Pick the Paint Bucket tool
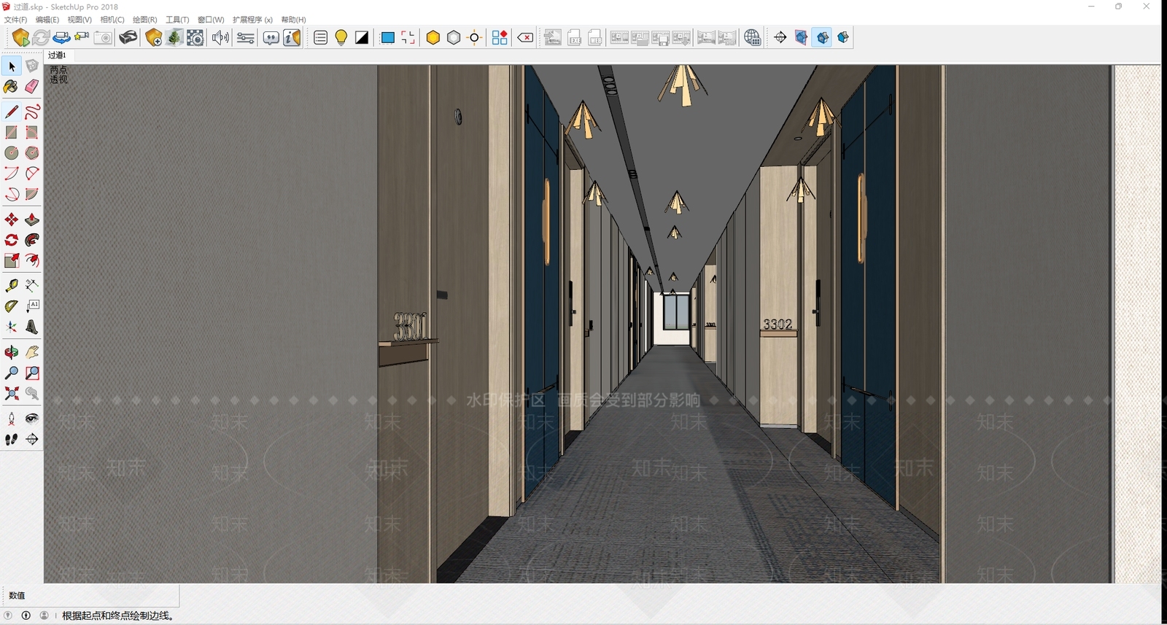The height and width of the screenshot is (625, 1167). pyautogui.click(x=12, y=87)
